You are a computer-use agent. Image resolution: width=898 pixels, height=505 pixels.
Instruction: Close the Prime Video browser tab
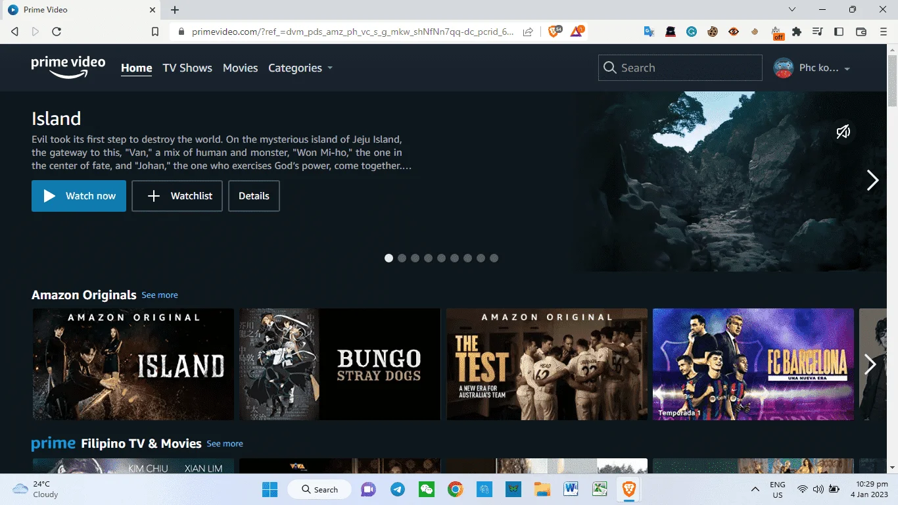click(x=152, y=10)
